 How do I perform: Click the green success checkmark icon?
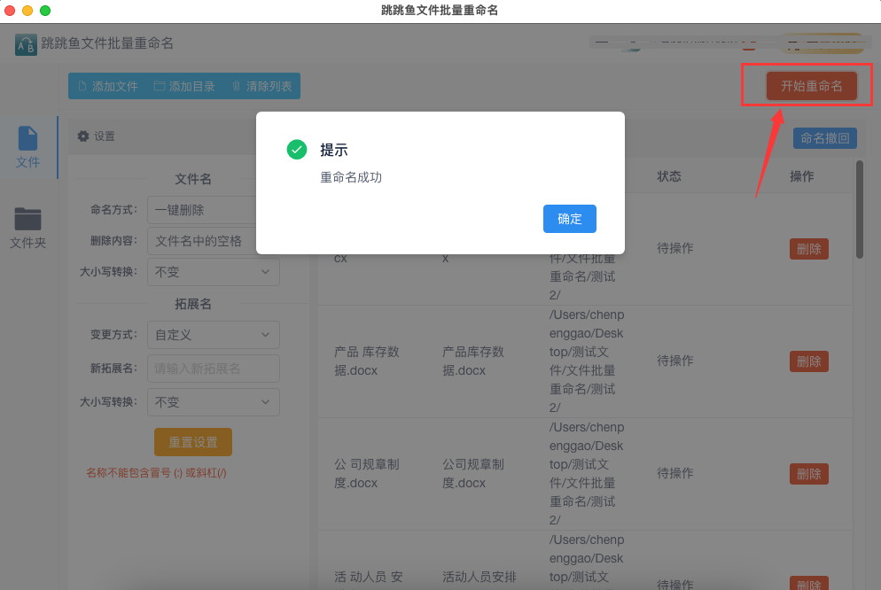click(x=297, y=150)
